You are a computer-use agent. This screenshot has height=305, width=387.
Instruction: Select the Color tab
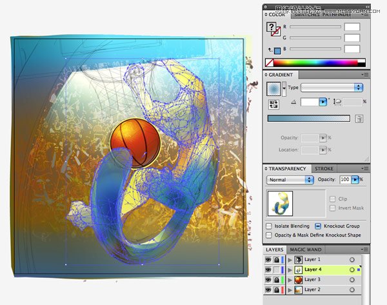coord(277,15)
